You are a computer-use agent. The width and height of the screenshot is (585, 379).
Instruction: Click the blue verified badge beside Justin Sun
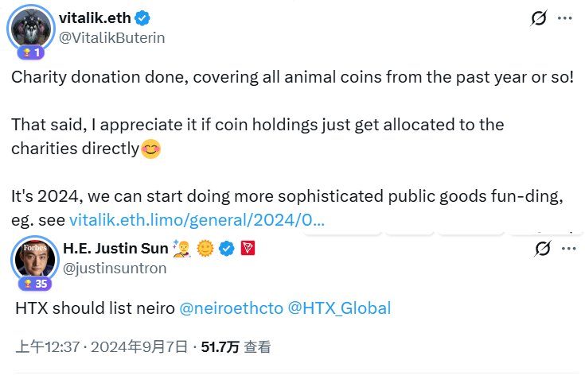click(226, 249)
